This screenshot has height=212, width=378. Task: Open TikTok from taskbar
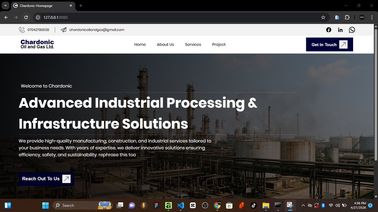point(254,205)
